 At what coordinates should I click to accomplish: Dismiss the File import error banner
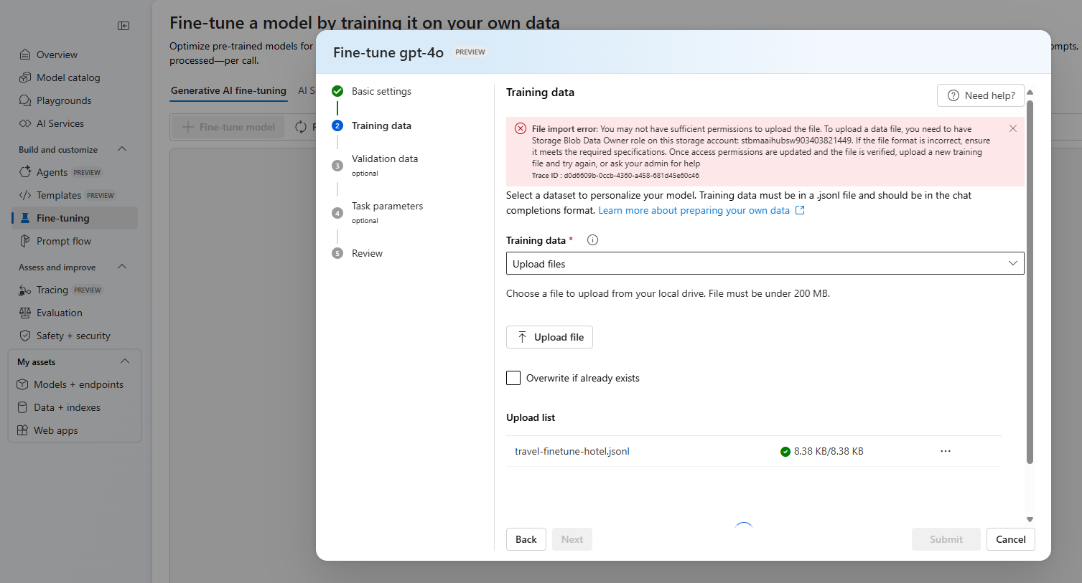point(1012,128)
